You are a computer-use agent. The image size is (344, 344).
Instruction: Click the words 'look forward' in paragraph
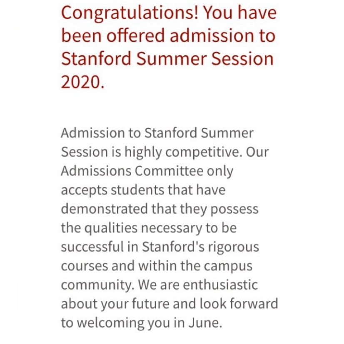click(x=239, y=304)
